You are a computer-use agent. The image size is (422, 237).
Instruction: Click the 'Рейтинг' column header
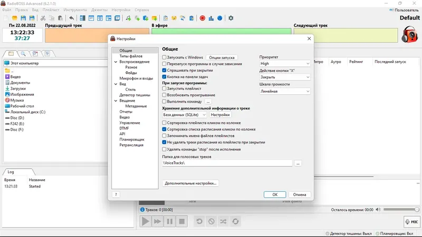click(x=356, y=62)
